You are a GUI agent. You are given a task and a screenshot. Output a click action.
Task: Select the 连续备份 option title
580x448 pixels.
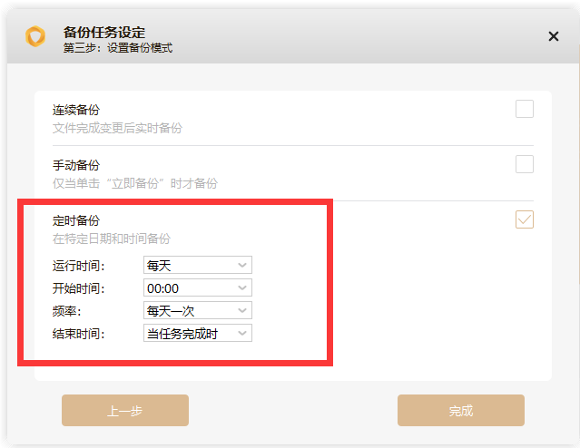(76, 110)
